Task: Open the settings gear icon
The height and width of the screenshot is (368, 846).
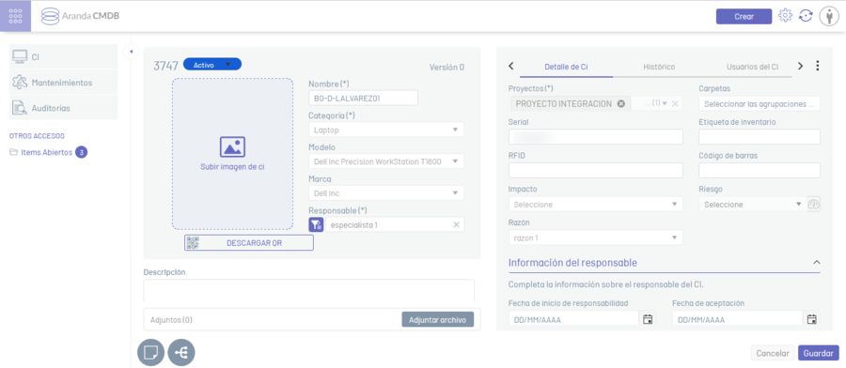Action: coord(785,16)
